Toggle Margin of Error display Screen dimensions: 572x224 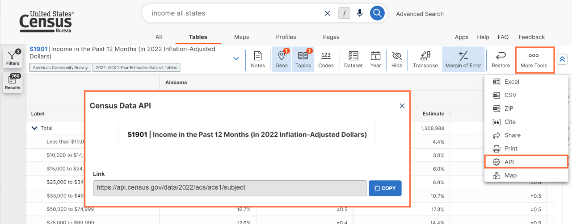[x=463, y=59]
